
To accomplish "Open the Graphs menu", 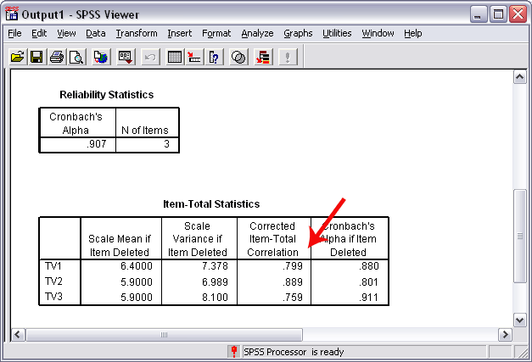I will tap(298, 33).
